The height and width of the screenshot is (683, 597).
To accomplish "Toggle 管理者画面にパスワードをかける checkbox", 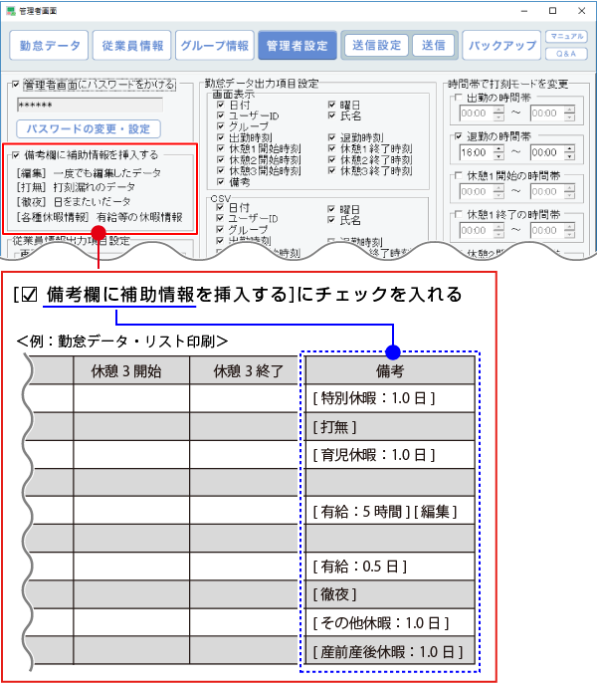I will click(x=16, y=84).
